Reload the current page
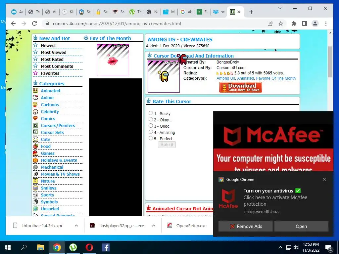The height and width of the screenshot is (254, 339). (x=34, y=23)
